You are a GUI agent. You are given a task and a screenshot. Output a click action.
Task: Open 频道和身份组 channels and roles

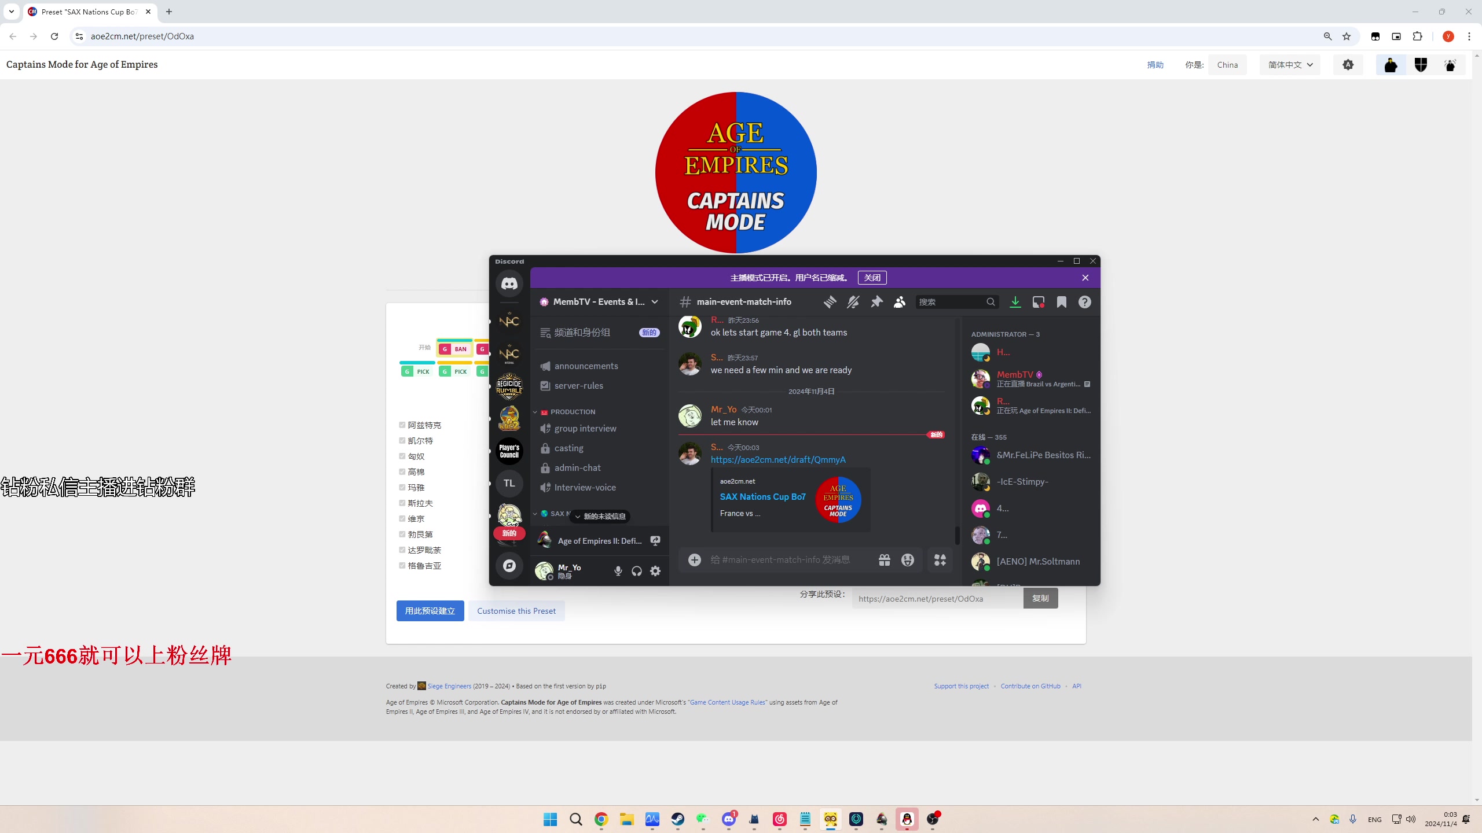pyautogui.click(x=599, y=333)
